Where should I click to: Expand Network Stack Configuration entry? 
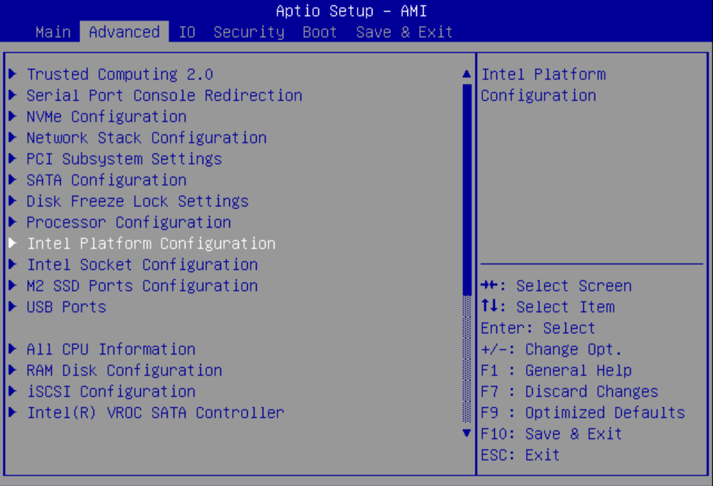pos(146,138)
